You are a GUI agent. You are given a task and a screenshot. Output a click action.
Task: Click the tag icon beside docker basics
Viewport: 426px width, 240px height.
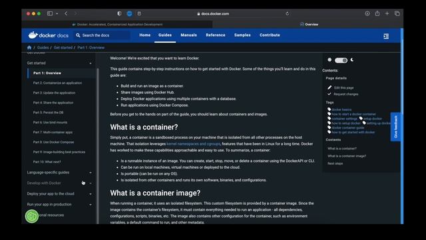(x=329, y=109)
